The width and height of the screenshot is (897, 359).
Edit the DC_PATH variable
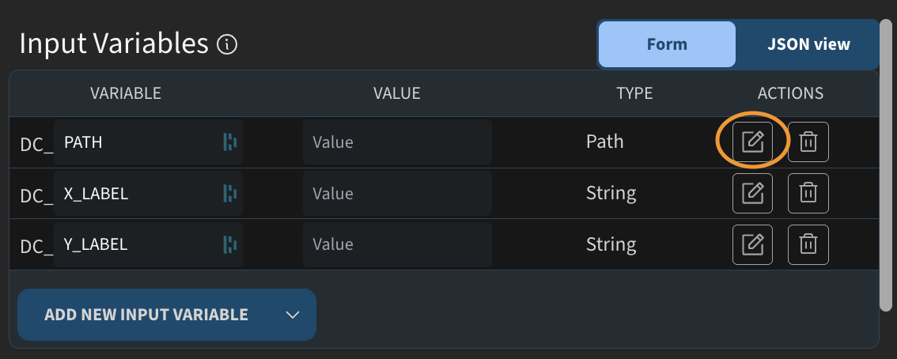tap(752, 142)
